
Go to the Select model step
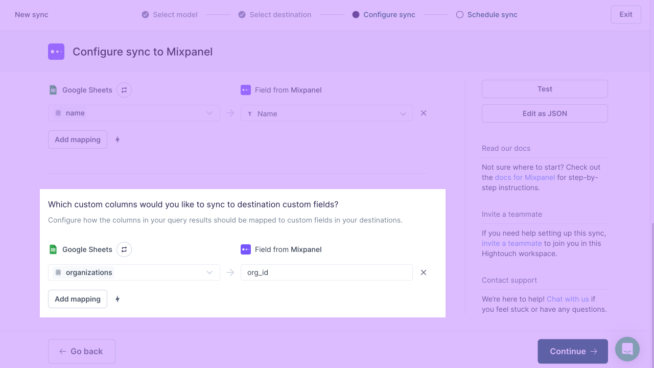click(x=170, y=15)
